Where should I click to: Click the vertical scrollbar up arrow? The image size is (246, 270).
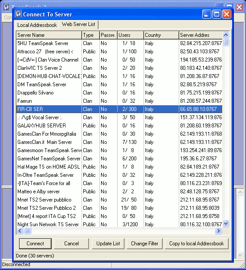click(226, 35)
